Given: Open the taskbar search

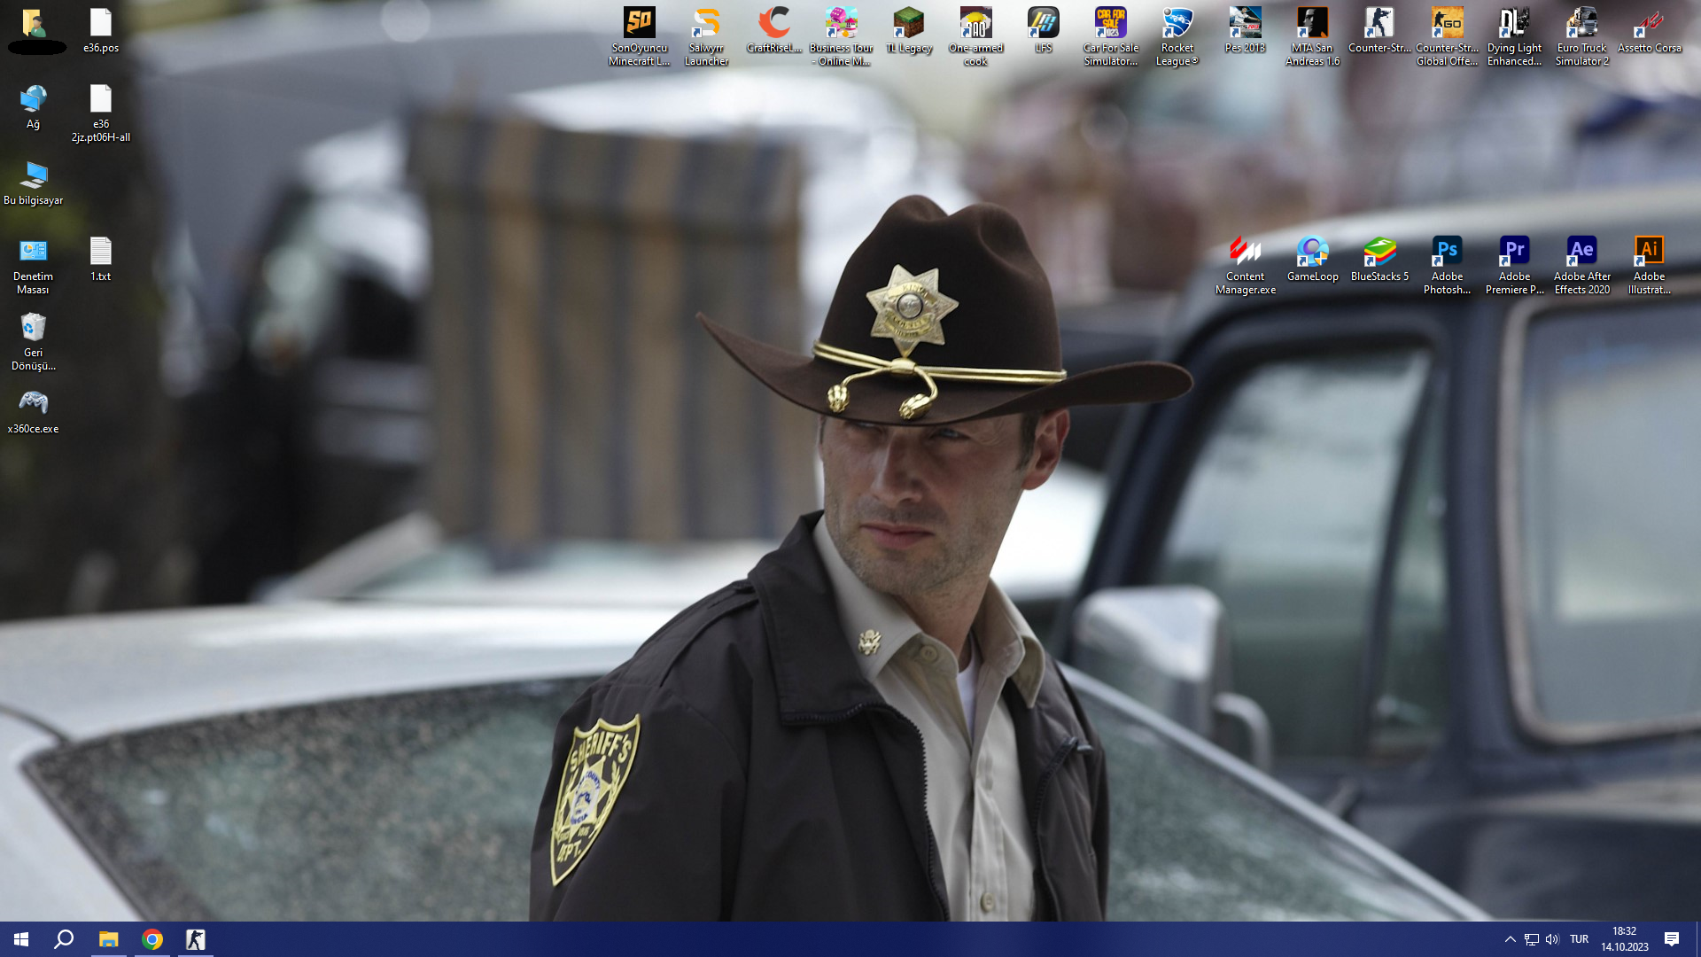Looking at the screenshot, I should (x=64, y=939).
